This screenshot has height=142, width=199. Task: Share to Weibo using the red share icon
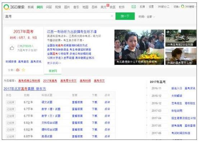(x=18, y=70)
